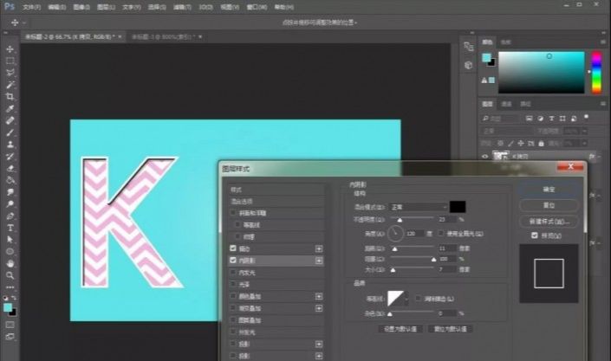Click the 复位 (Reset) button

[x=549, y=205]
